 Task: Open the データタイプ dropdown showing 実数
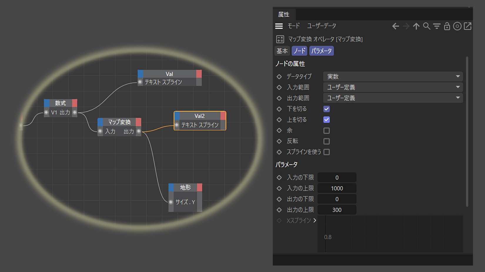point(393,77)
